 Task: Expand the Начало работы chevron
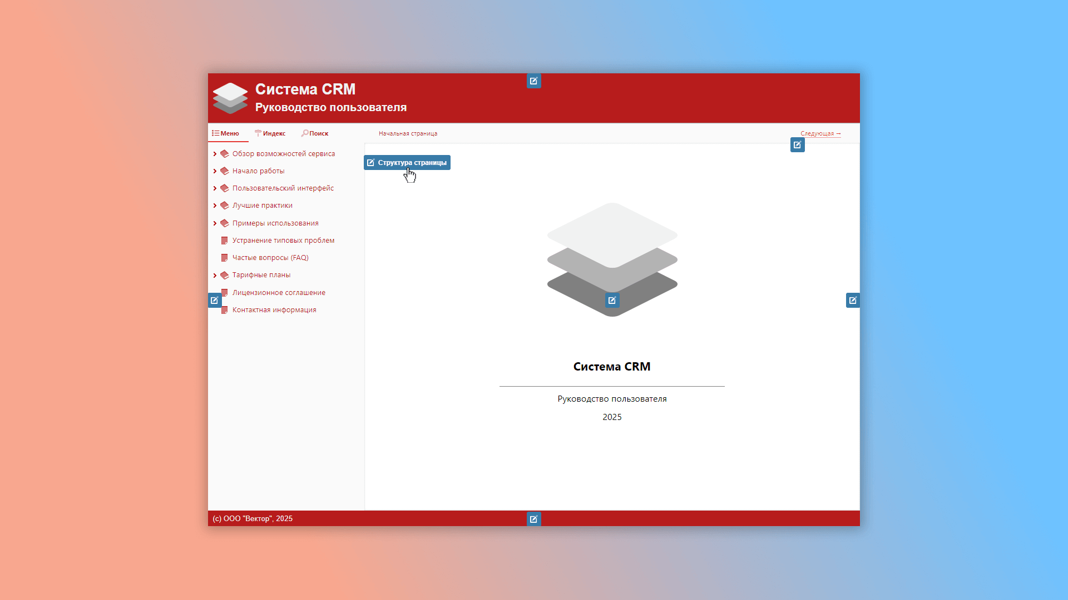[x=215, y=171]
